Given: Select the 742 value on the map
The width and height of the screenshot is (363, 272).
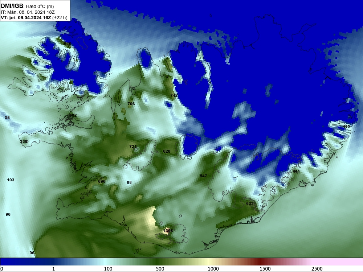Looking at the screenshot, I should [x=174, y=95].
